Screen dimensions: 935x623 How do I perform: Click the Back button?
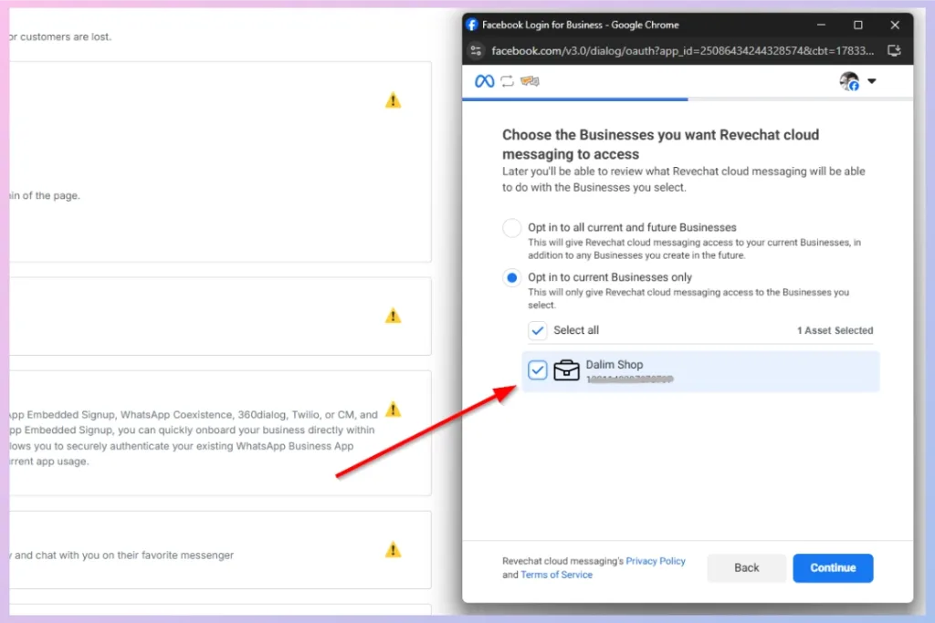point(747,567)
